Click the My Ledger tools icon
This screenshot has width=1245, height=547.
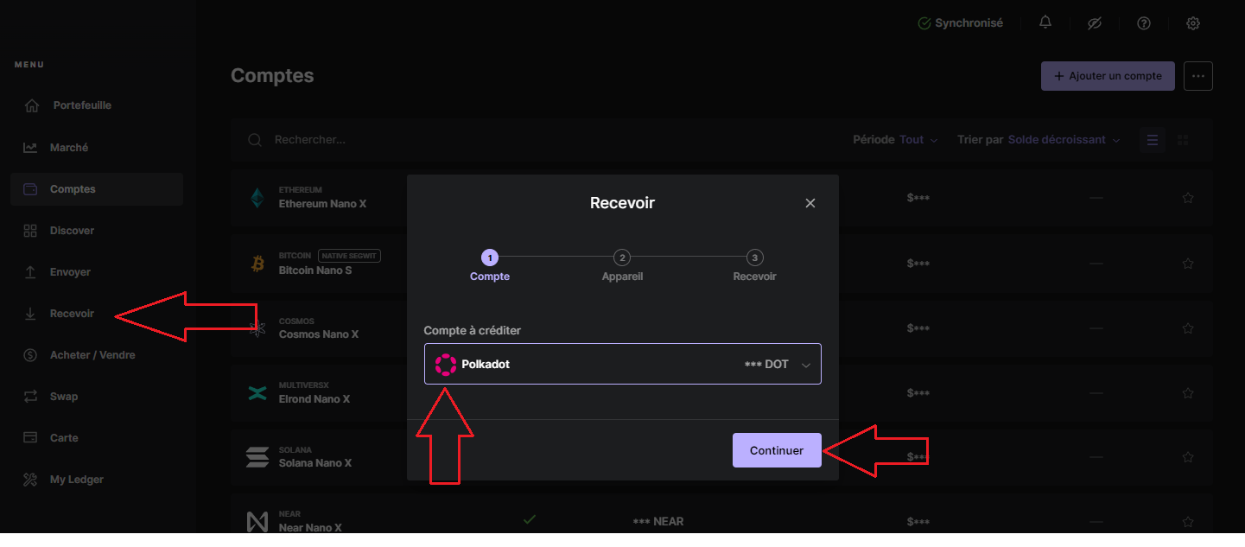(30, 480)
